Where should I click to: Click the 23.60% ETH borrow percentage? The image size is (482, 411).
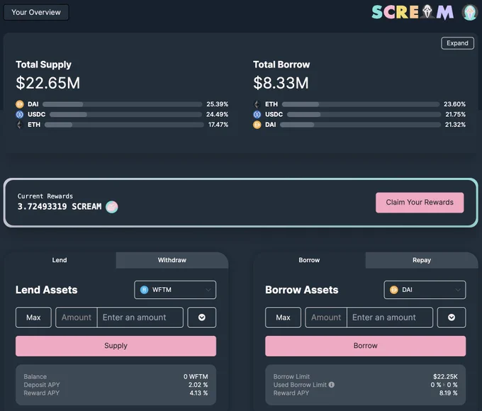[x=454, y=104]
